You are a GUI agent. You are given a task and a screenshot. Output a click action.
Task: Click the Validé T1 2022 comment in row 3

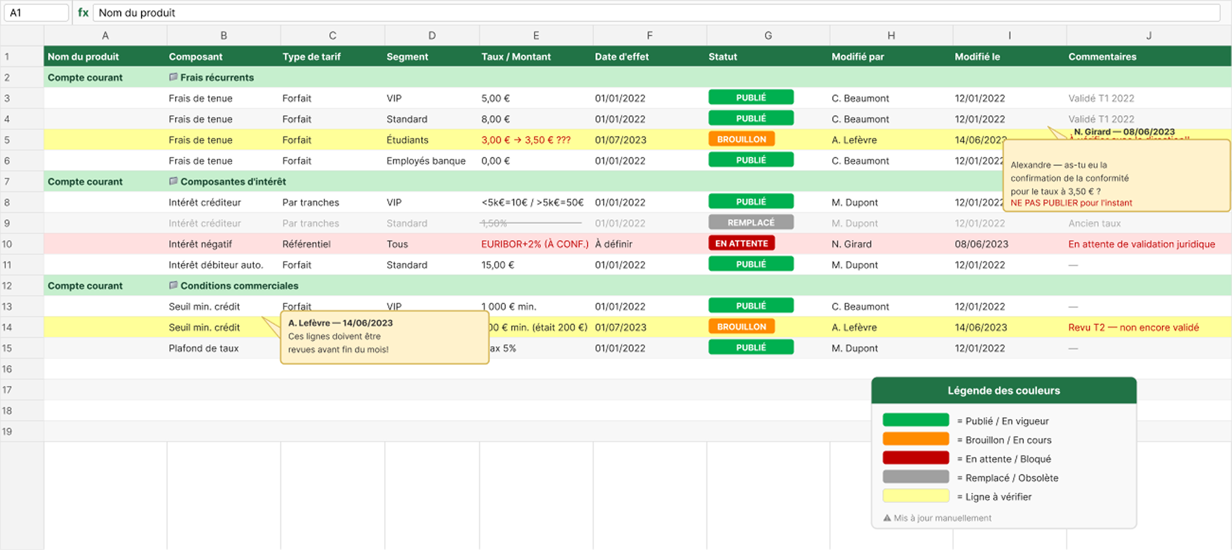point(1101,98)
